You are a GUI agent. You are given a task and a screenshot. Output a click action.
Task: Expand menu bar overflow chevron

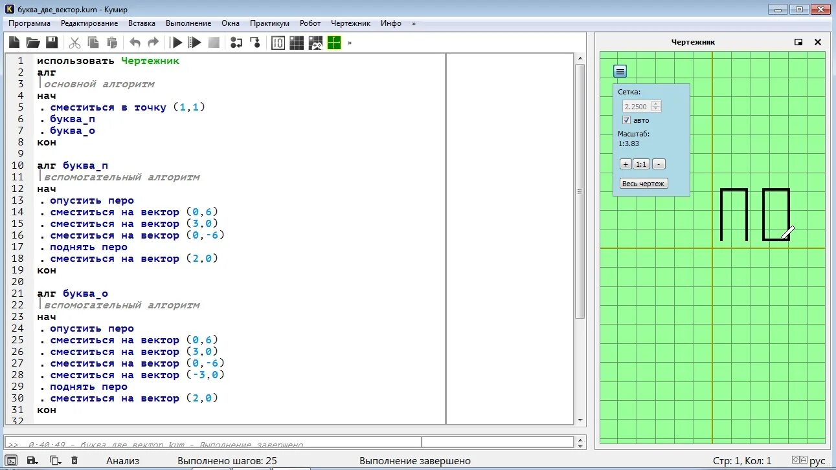(414, 23)
